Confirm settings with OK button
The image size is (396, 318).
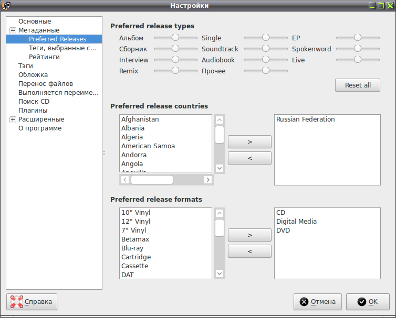(368, 302)
